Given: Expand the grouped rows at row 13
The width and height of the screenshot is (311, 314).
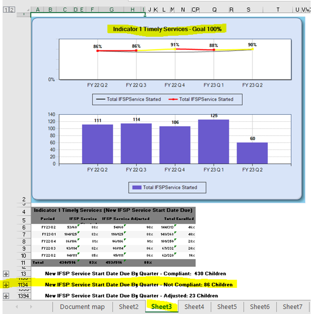Looking at the screenshot, I should point(6,274).
